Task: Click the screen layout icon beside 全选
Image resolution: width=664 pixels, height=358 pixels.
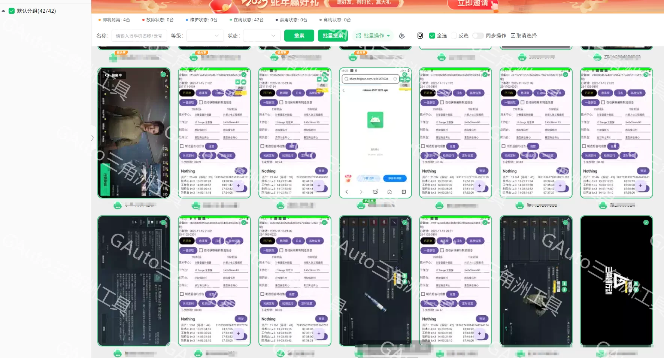Action: [420, 36]
